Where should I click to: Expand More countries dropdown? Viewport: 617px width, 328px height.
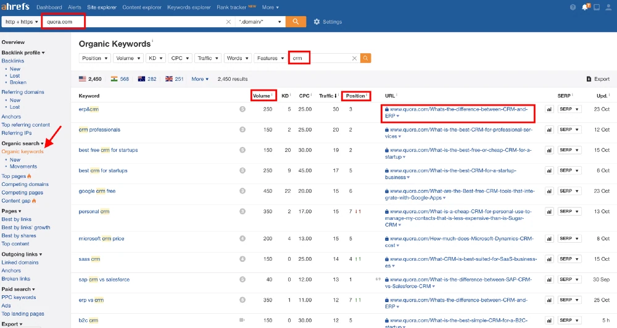(x=200, y=78)
